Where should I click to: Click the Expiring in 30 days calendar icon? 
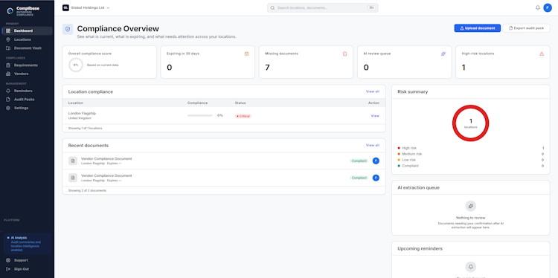click(246, 54)
